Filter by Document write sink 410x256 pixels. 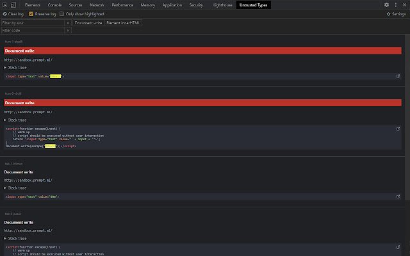click(88, 23)
